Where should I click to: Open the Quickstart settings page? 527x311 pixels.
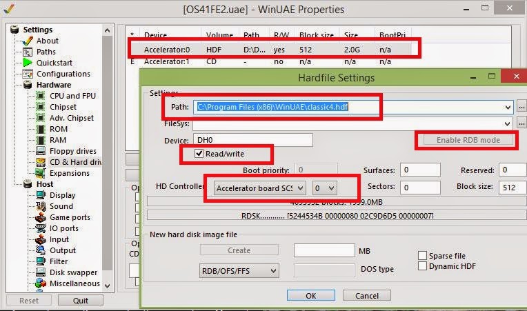click(x=54, y=63)
